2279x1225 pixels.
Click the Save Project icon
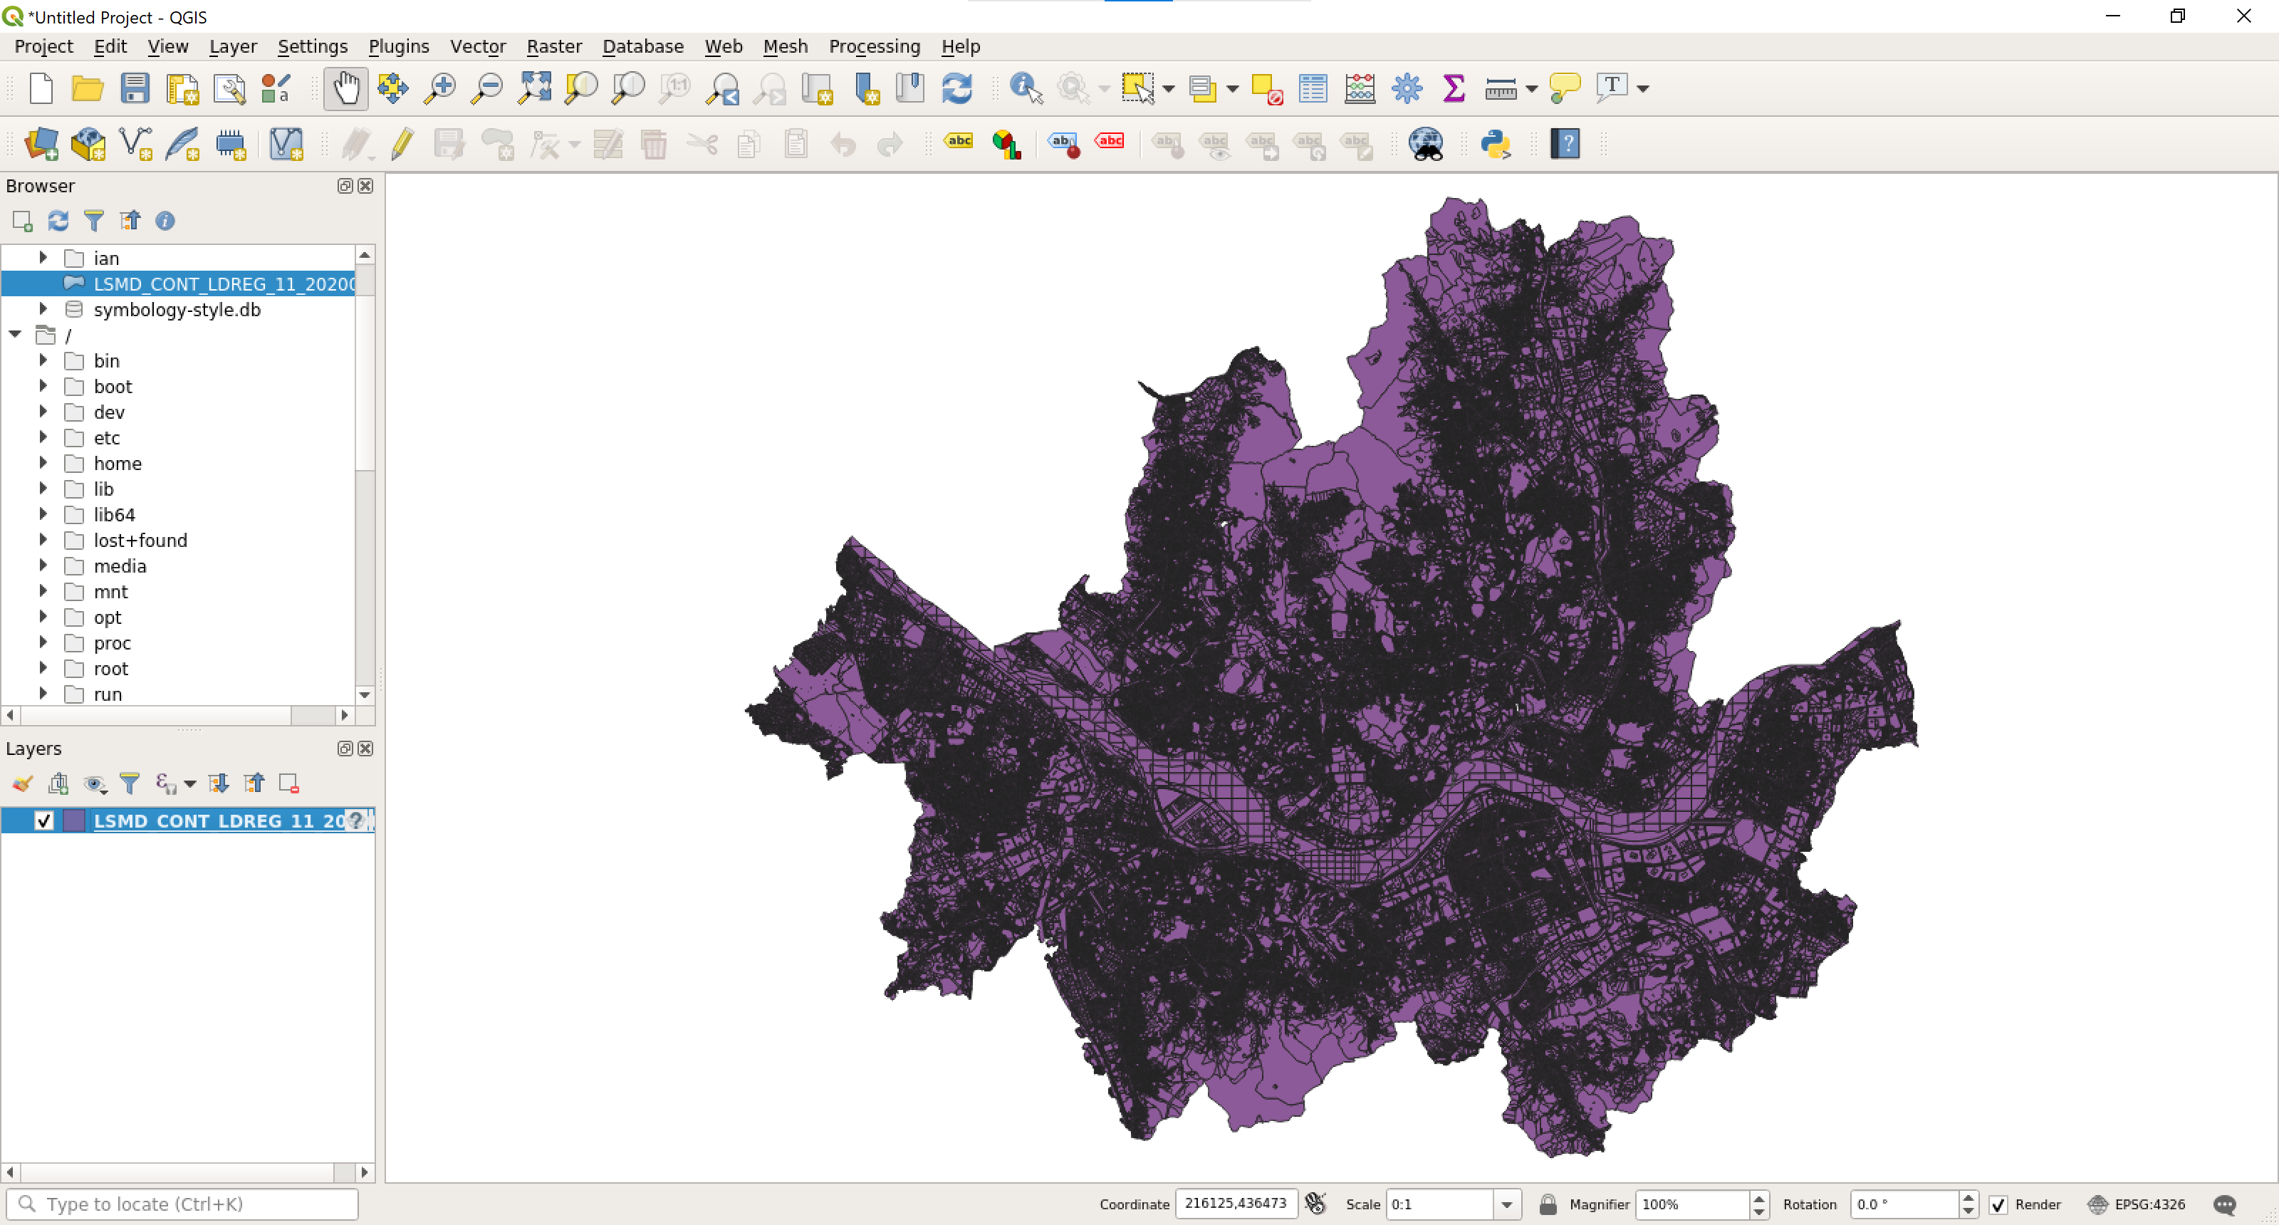click(135, 88)
